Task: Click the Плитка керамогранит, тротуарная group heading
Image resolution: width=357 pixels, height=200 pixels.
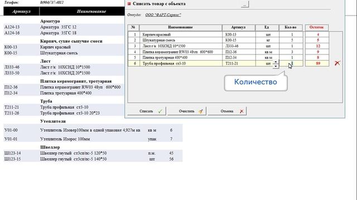Action: [76, 81]
